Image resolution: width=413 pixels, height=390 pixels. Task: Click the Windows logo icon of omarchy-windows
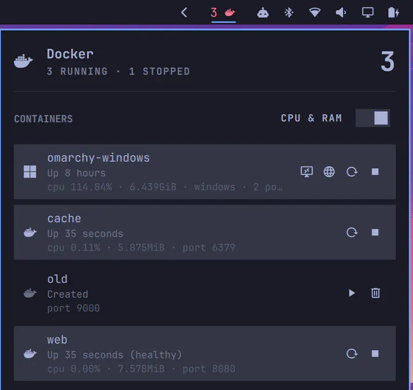tap(30, 171)
